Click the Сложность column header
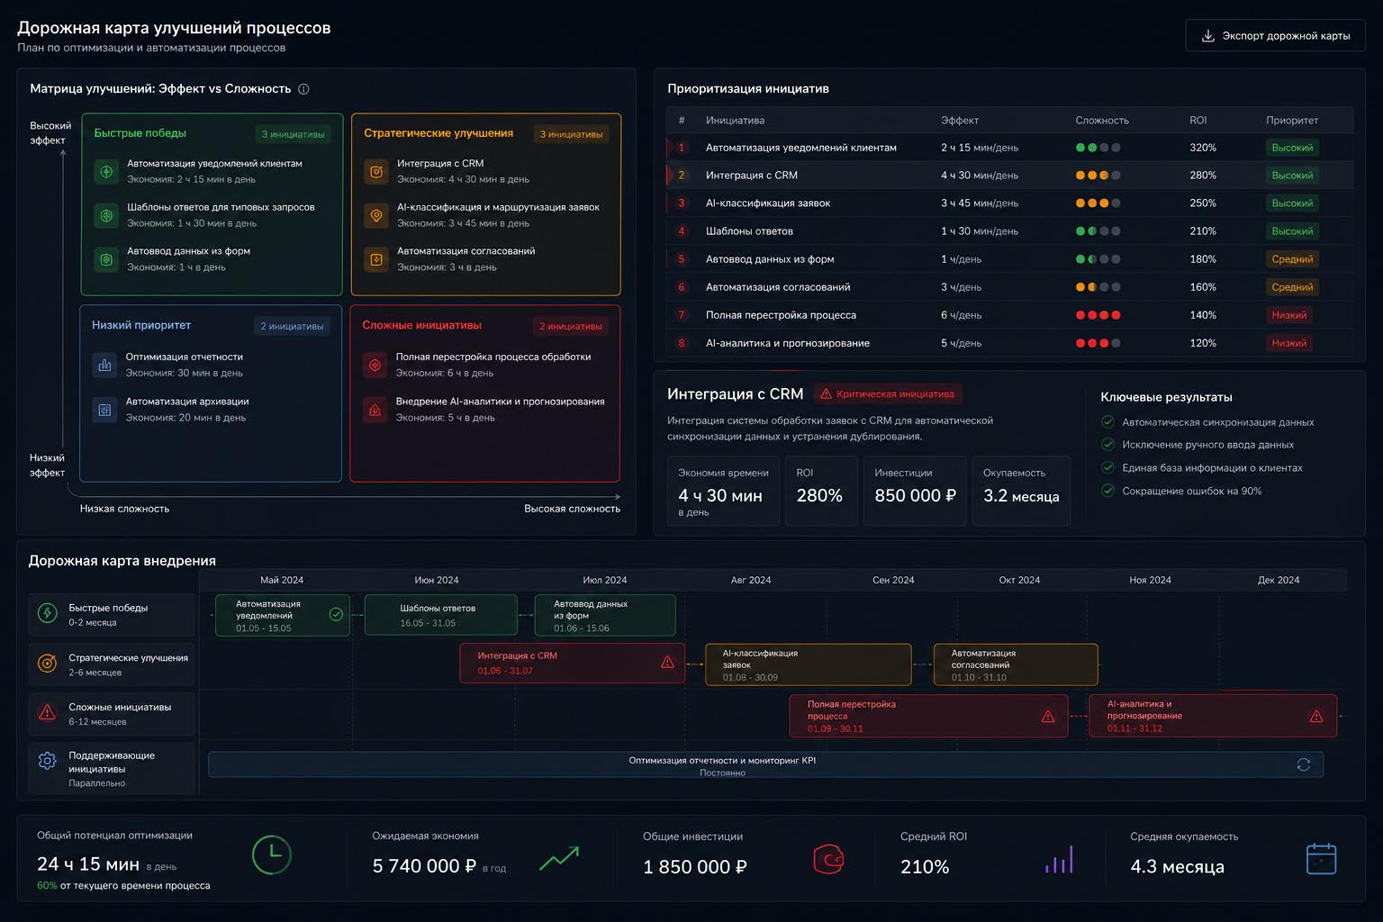This screenshot has width=1383, height=922. coord(1102,120)
